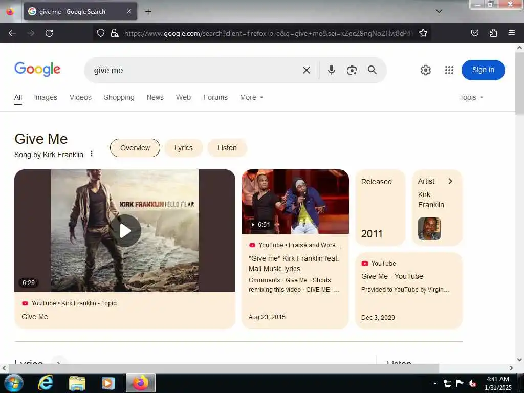Expand the Tools dropdown
Screen dimensions: 524x393
(471, 97)
